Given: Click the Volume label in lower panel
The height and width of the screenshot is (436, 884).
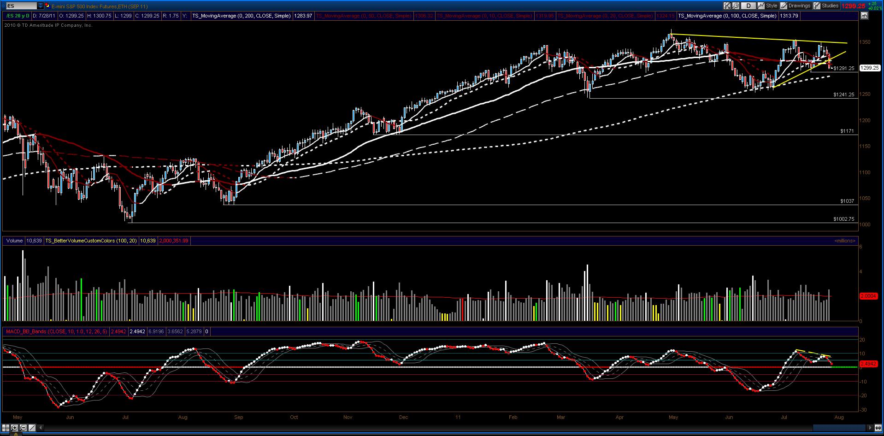Looking at the screenshot, I should click(14, 241).
